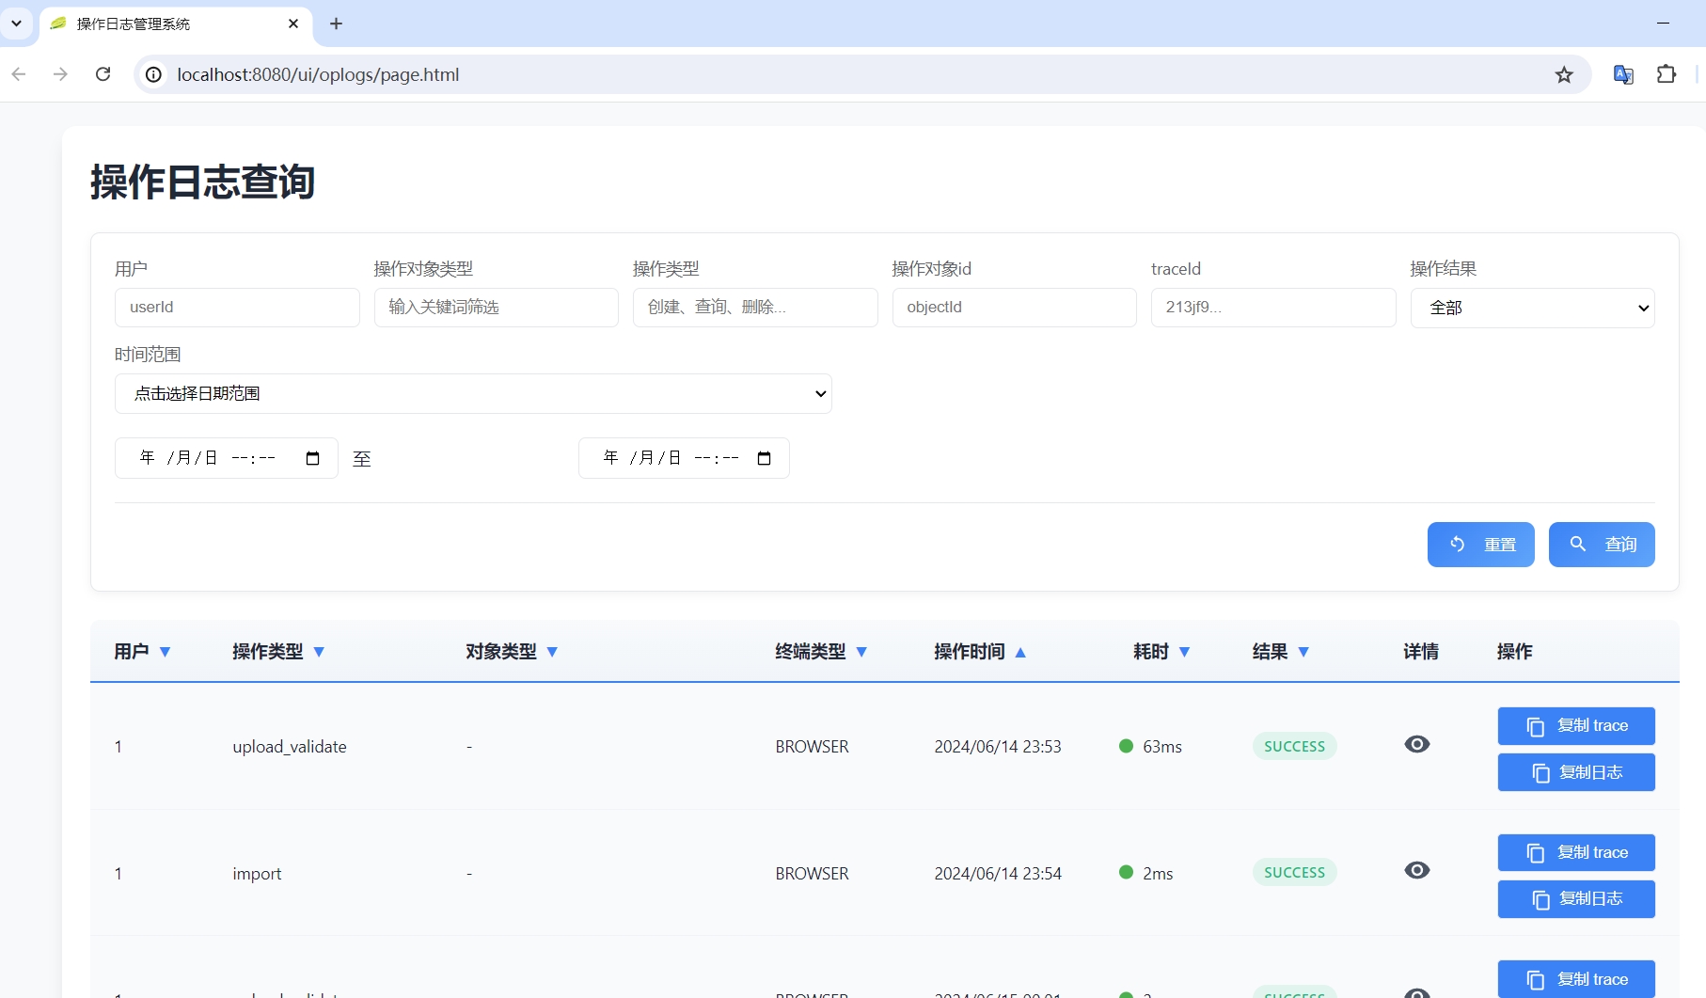The width and height of the screenshot is (1706, 998).
Task: Click the 查询 search button
Action: (1602, 545)
